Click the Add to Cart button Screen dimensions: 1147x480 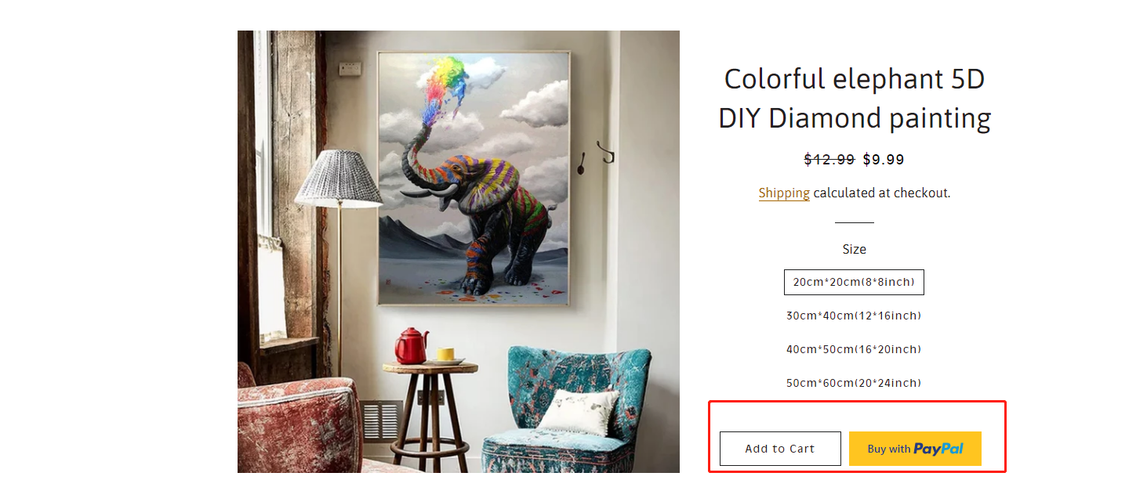[x=780, y=449]
